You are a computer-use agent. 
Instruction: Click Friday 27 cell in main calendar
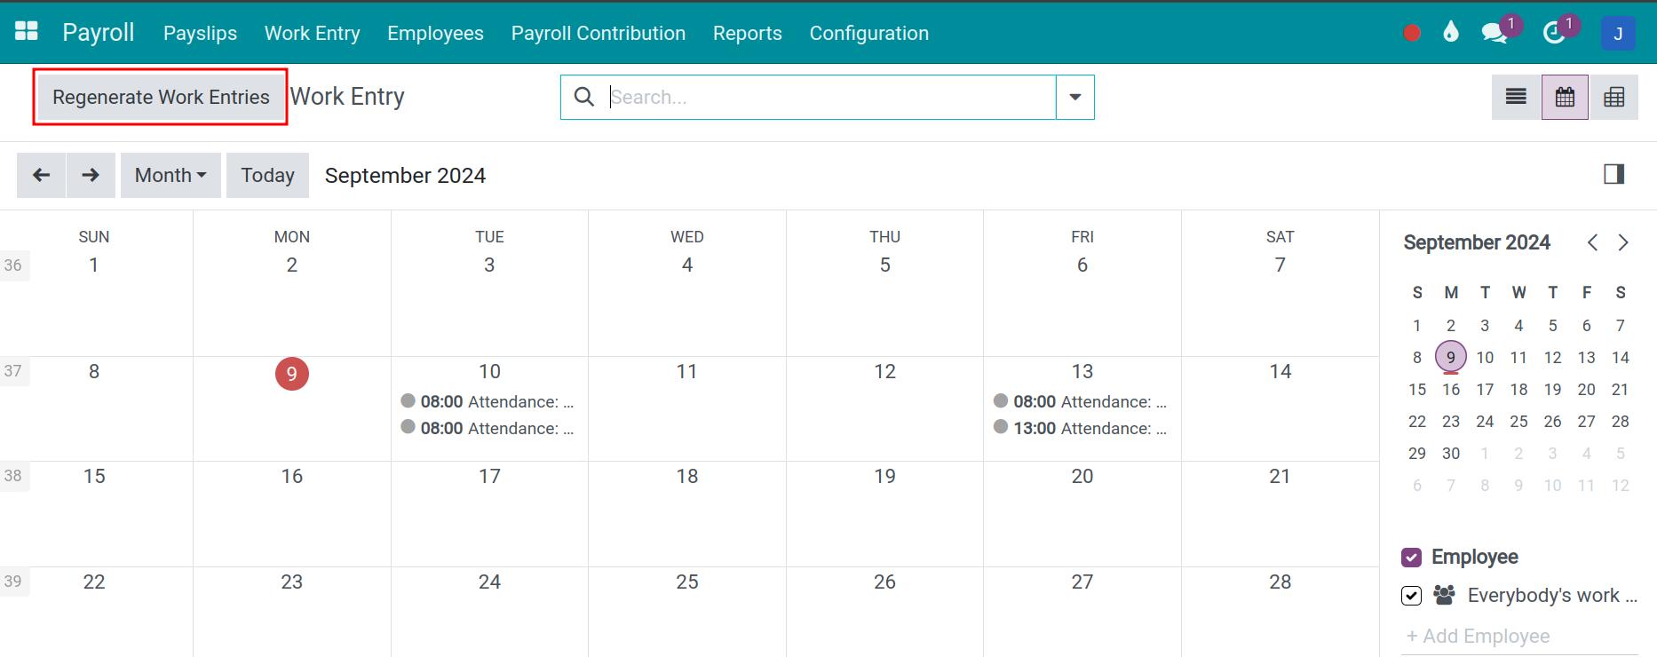1082,613
